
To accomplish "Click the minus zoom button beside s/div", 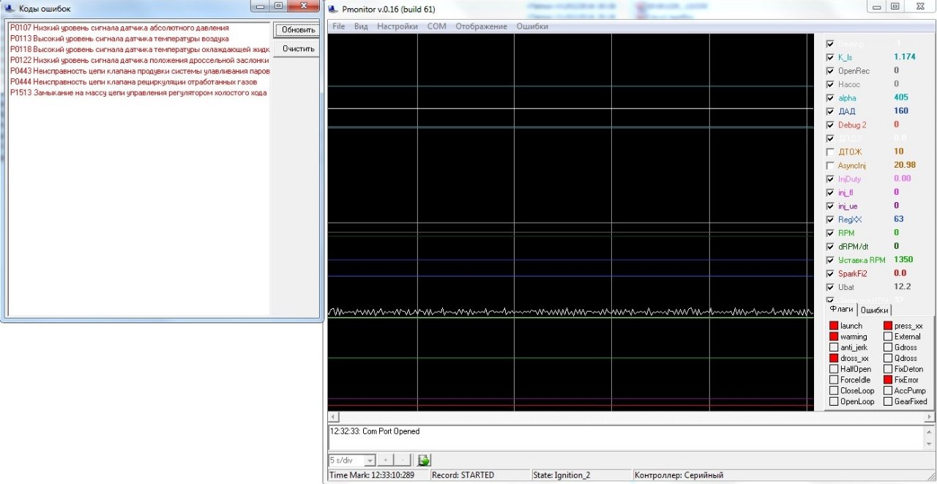I will pyautogui.click(x=403, y=461).
